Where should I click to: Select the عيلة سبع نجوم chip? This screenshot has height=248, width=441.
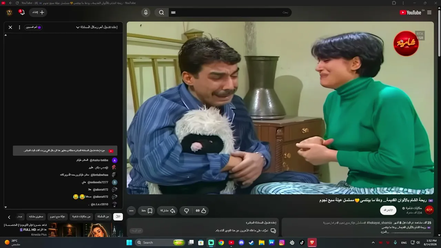[58, 217]
